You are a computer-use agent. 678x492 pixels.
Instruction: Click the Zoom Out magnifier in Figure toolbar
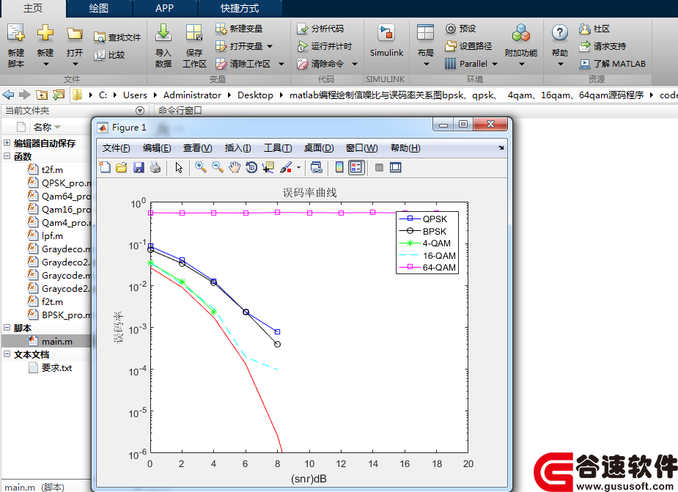pos(218,167)
